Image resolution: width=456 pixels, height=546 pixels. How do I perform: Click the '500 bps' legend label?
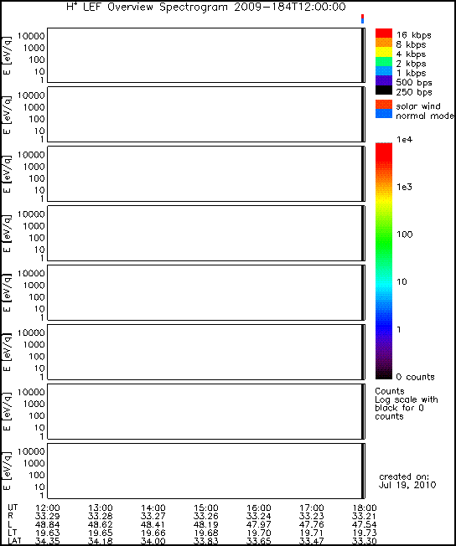(414, 83)
